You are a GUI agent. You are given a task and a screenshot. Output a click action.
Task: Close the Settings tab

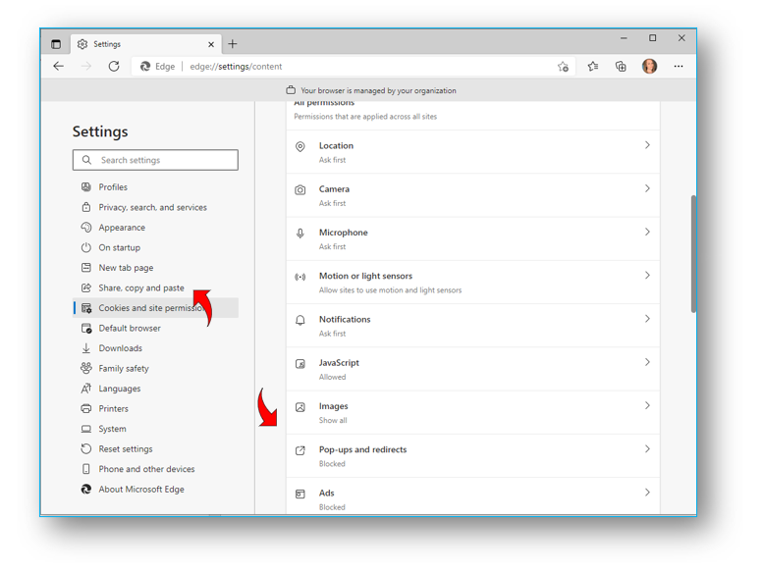211,44
